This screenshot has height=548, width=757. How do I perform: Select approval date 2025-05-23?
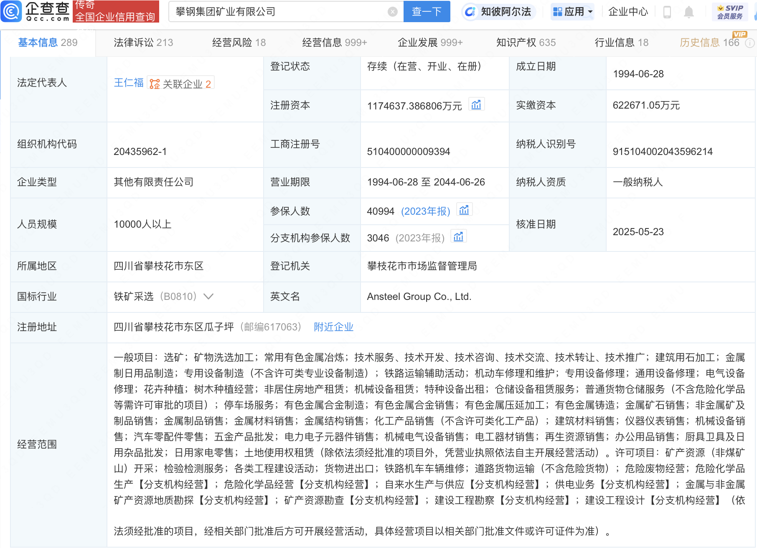click(638, 232)
